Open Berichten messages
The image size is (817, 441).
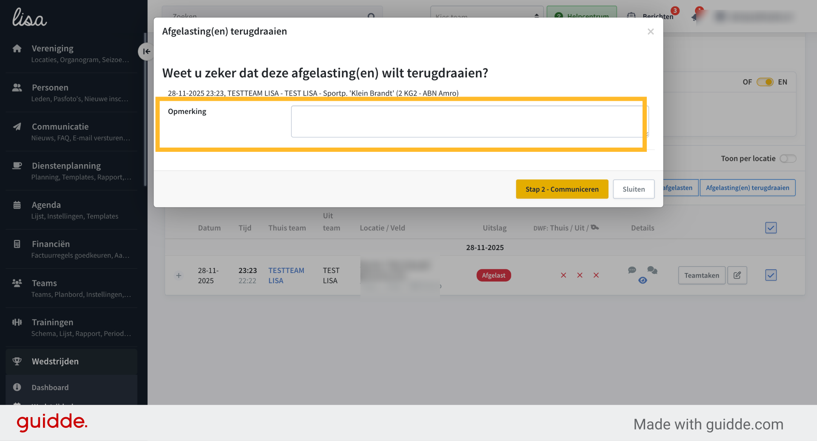click(x=651, y=16)
